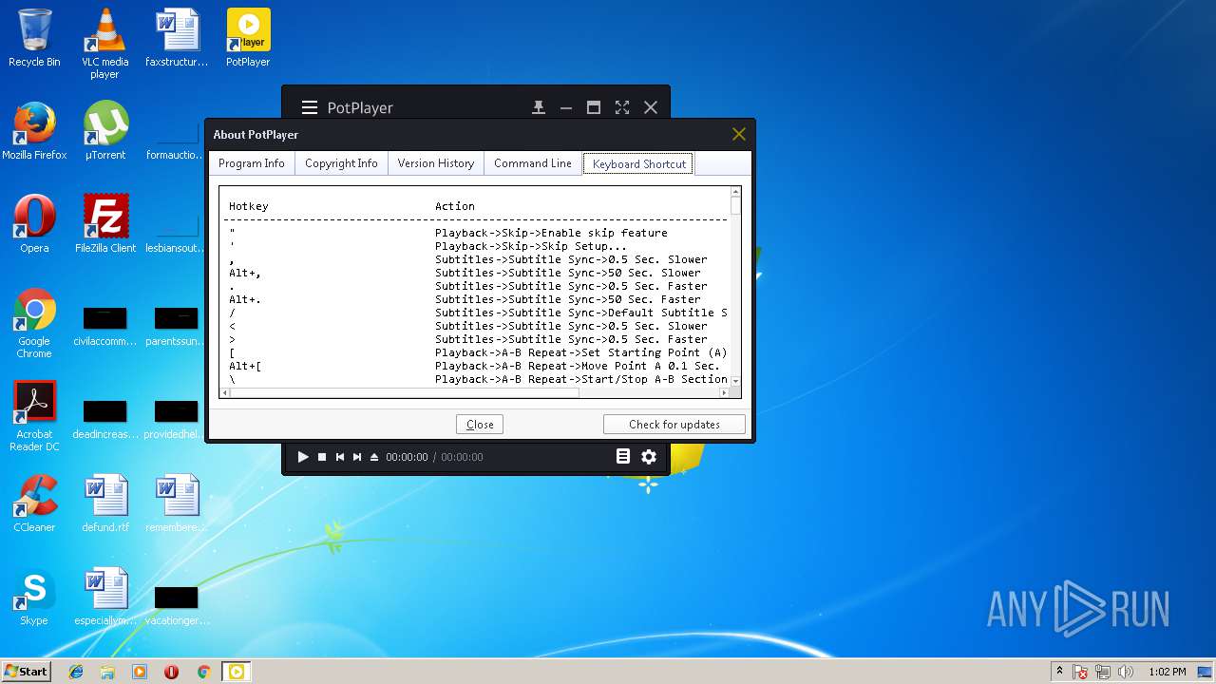
Task: Start playback with the Play button
Action: click(x=303, y=457)
